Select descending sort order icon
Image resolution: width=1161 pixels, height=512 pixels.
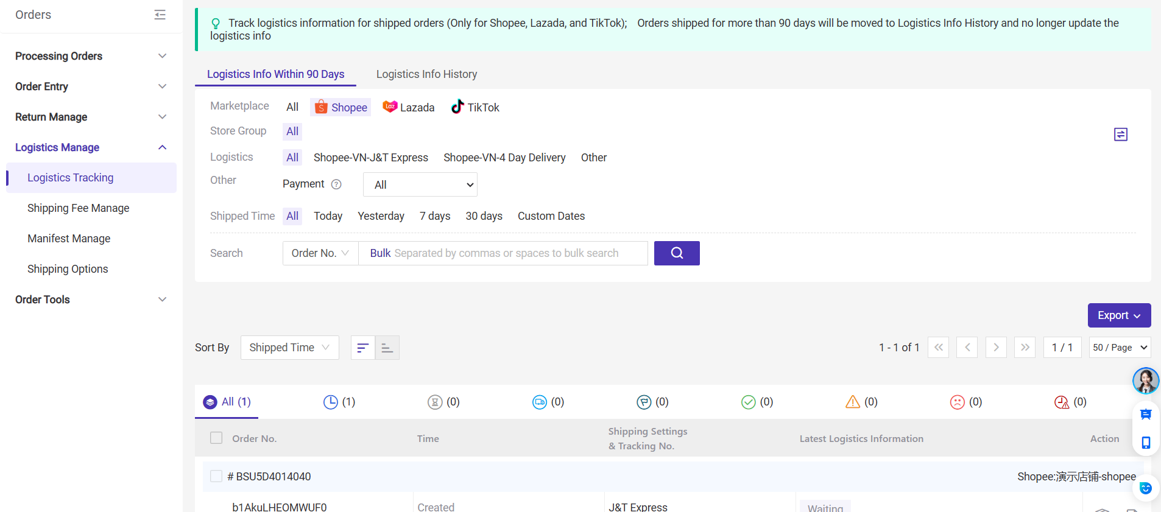(x=363, y=348)
